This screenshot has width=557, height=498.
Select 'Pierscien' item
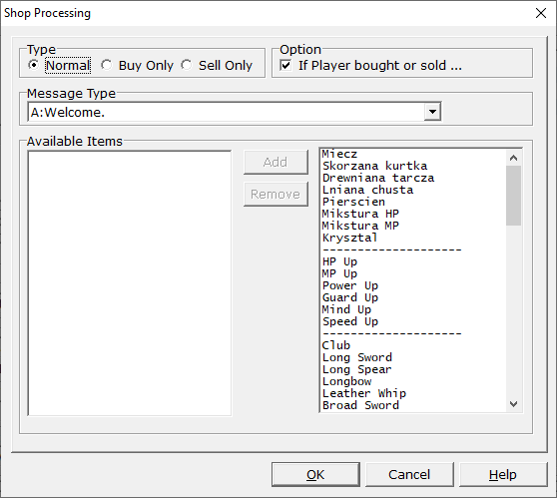pos(413,203)
